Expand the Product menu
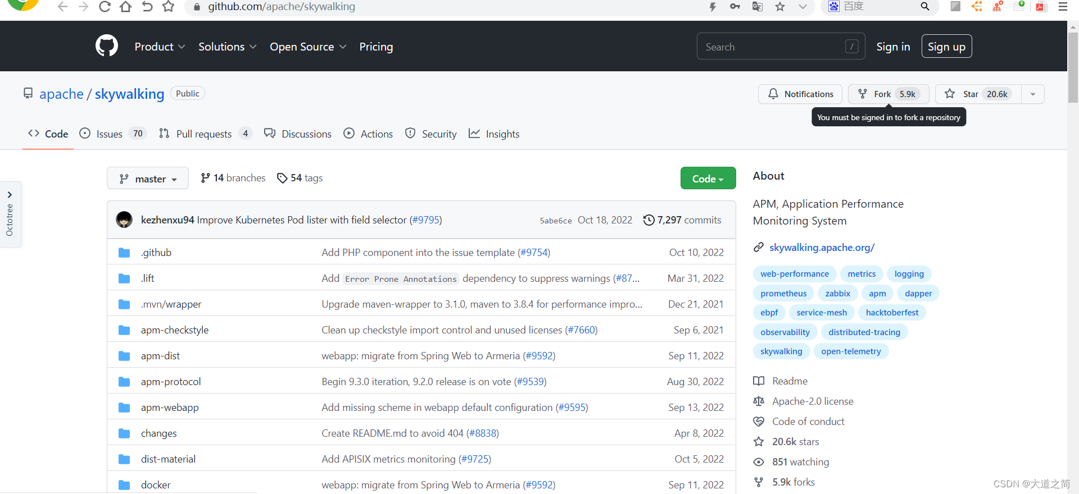This screenshot has width=1079, height=494. click(160, 47)
